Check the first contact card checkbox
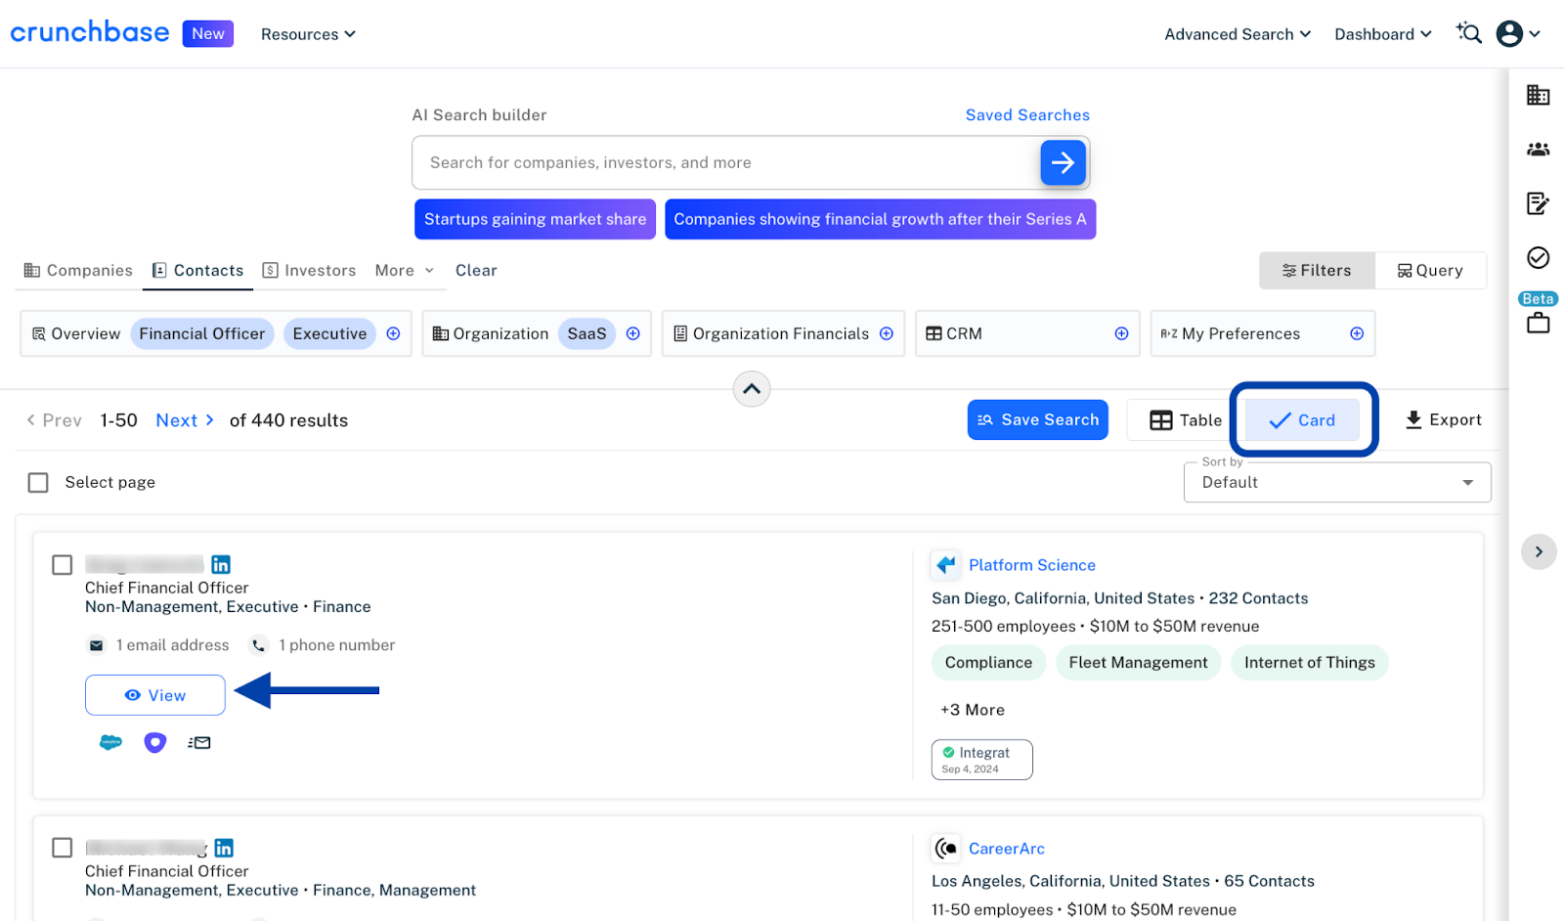1564x921 pixels. 63,565
